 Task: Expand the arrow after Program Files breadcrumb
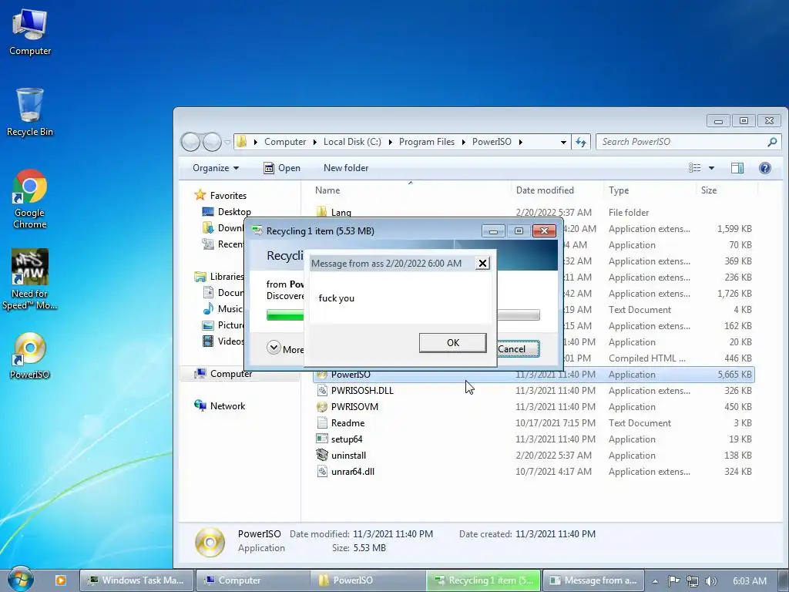(x=463, y=142)
